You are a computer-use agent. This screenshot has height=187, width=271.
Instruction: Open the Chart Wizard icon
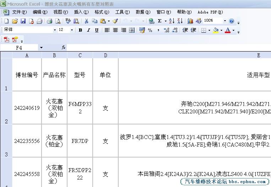pyautogui.click(x=190, y=21)
